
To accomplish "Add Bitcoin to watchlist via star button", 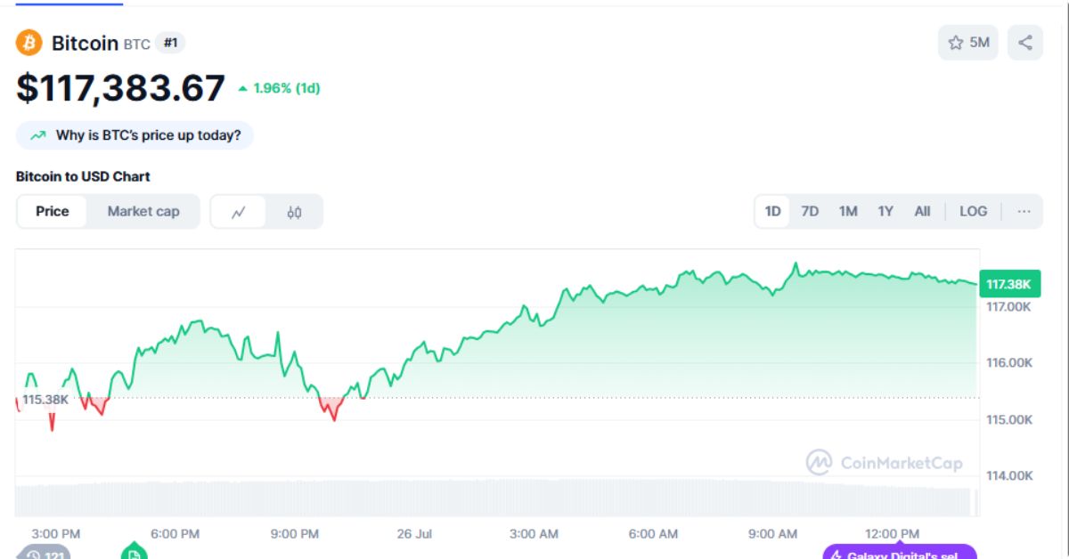I will (968, 43).
